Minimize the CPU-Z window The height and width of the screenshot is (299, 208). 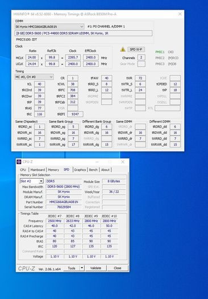point(97,162)
